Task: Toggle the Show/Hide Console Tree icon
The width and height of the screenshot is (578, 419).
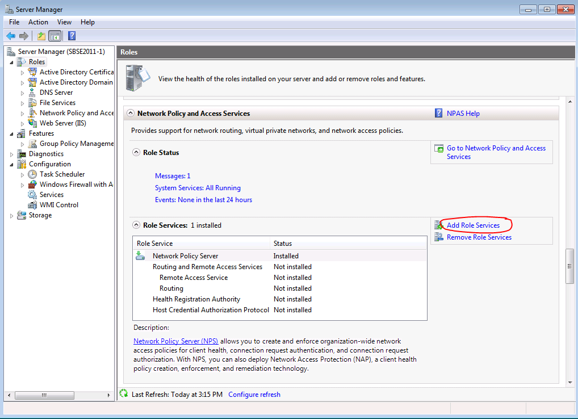Action: point(55,36)
